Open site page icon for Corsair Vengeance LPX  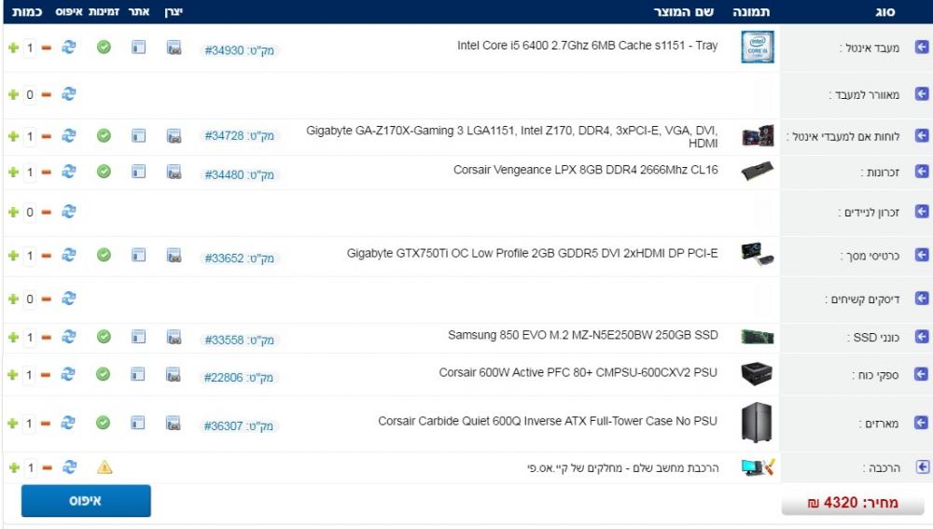tap(138, 172)
